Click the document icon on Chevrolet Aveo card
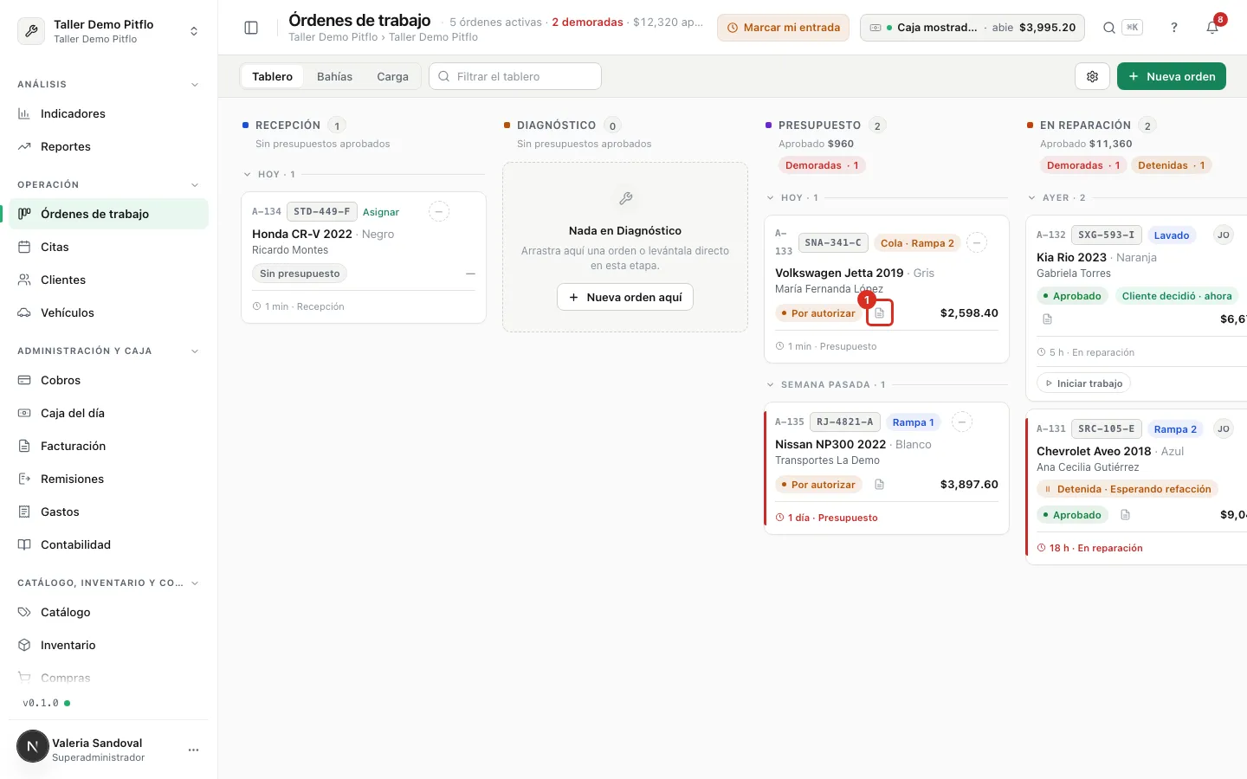 tap(1125, 515)
